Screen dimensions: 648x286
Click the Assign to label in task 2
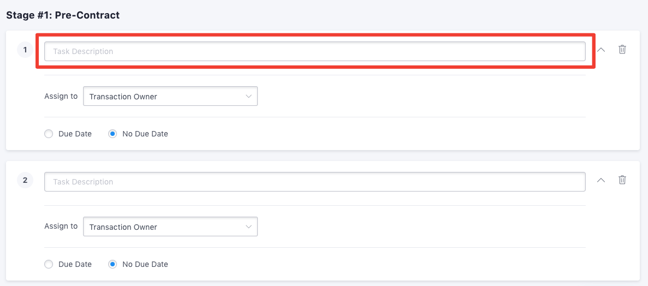61,226
